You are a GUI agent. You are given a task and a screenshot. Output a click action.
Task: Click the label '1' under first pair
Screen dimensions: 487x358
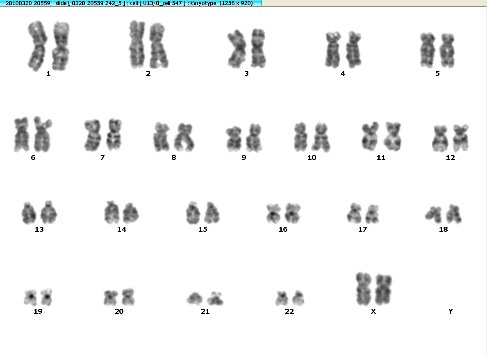tap(48, 74)
